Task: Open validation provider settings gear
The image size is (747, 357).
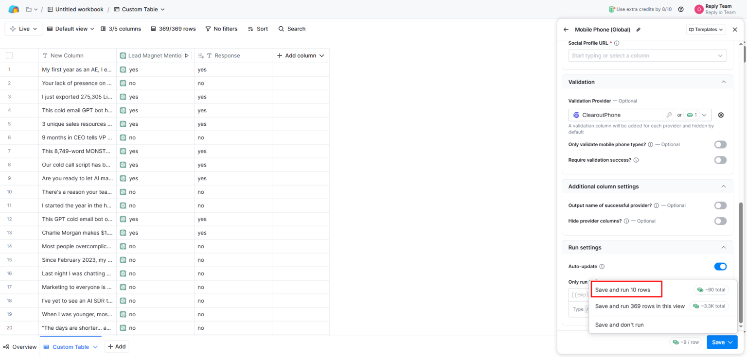Action: coord(721,115)
